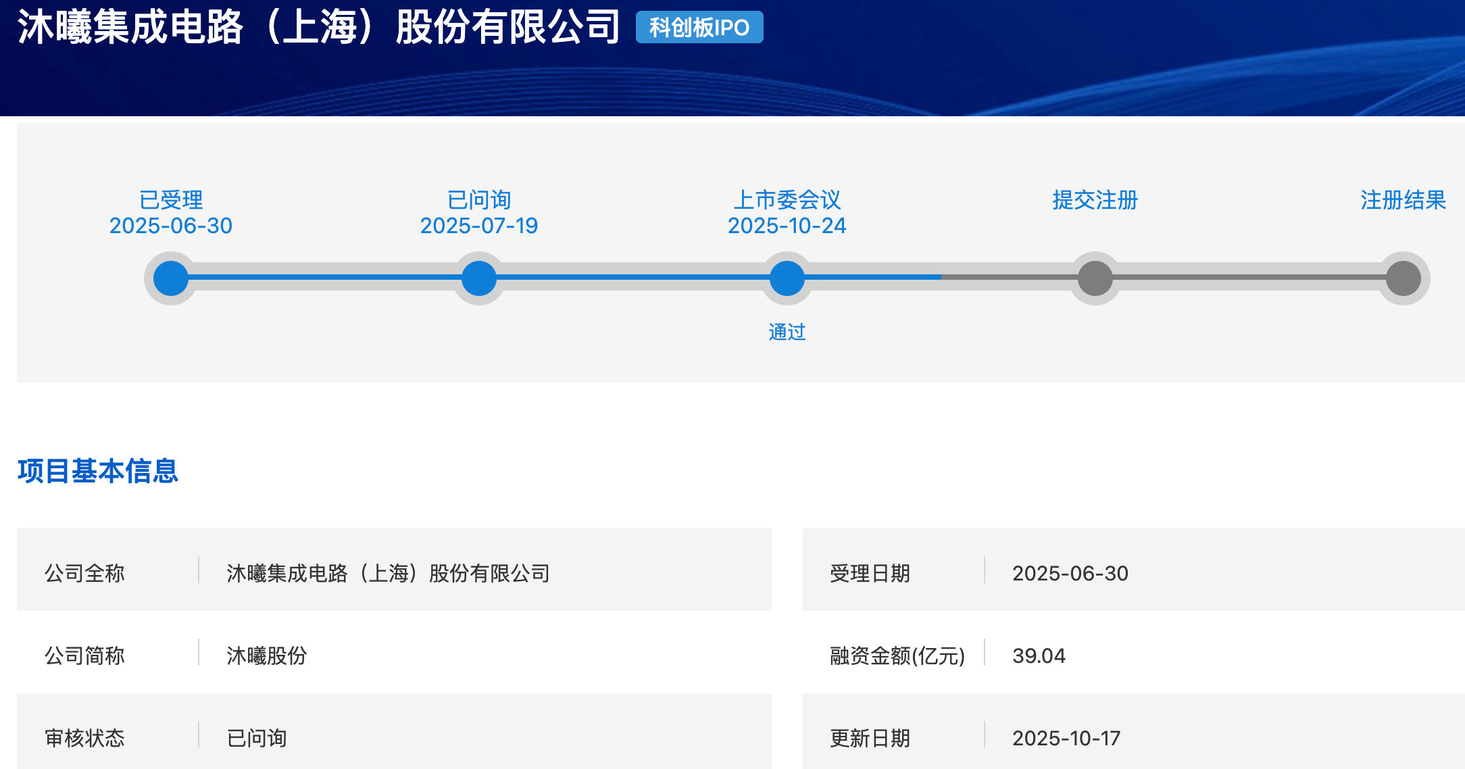Click the 融资金额 value 39.04
Image resolution: width=1465 pixels, height=769 pixels.
(x=1039, y=655)
